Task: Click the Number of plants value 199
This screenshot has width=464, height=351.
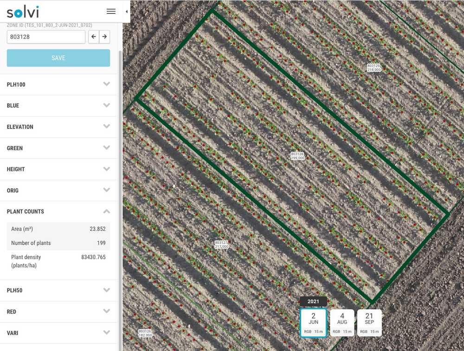Action: point(101,243)
